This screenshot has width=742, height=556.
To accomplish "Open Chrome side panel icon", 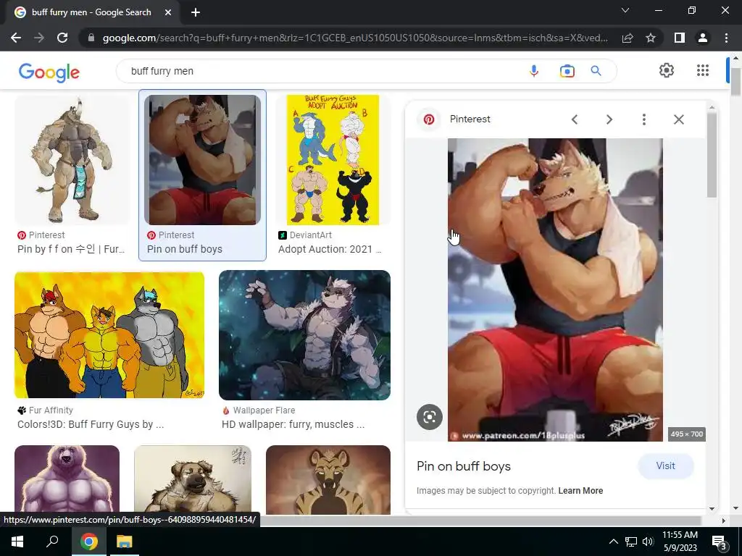I will click(680, 38).
